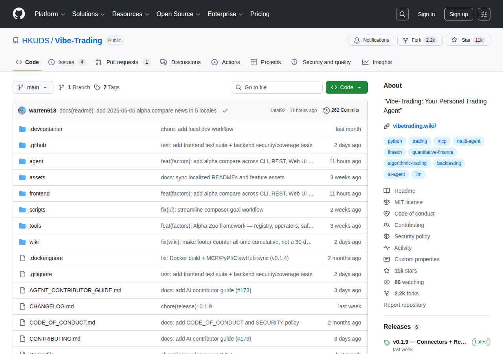
Task: Open the Security and quality tab
Action: point(321,62)
